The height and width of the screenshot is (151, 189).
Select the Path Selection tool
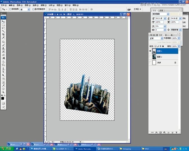pos(3,75)
